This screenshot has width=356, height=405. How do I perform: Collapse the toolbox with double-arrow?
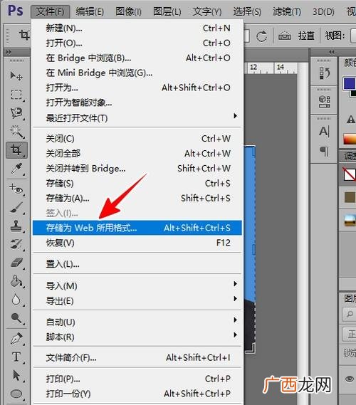[9, 52]
